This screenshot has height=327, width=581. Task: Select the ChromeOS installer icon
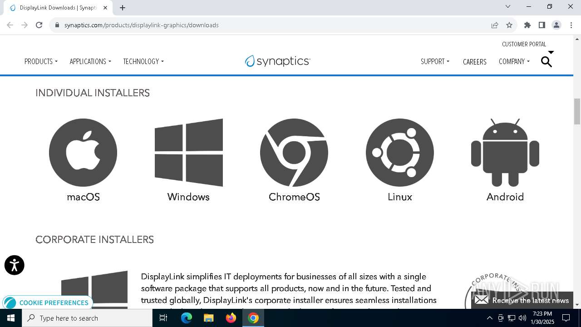294,153
